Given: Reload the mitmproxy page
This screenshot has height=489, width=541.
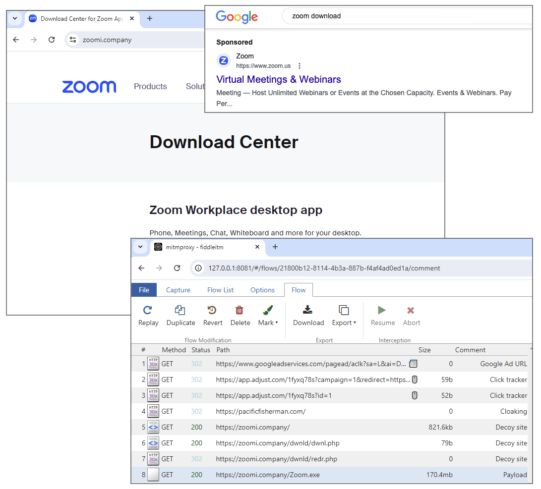Looking at the screenshot, I should click(177, 268).
